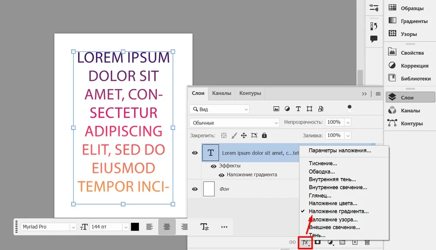This screenshot has width=436, height=250.
Task: Toggle visibility of the Фон layer
Action: pyautogui.click(x=195, y=189)
